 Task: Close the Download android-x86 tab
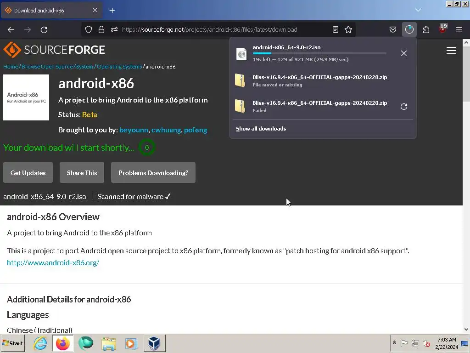(x=95, y=10)
